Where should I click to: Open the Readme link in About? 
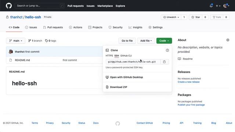click(185, 59)
